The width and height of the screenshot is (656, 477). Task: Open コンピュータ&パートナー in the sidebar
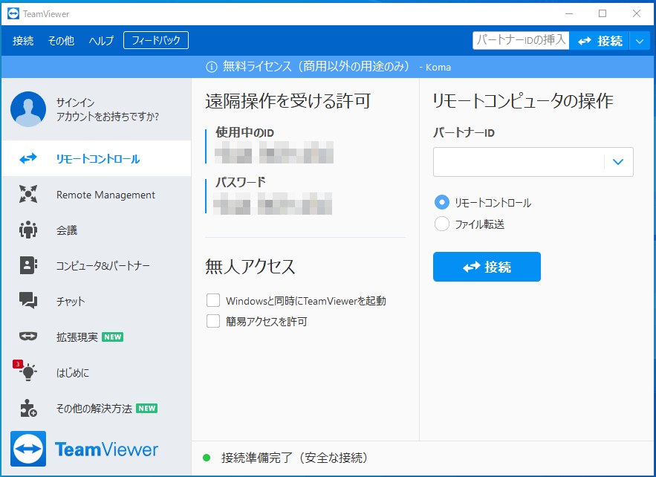tap(97, 265)
